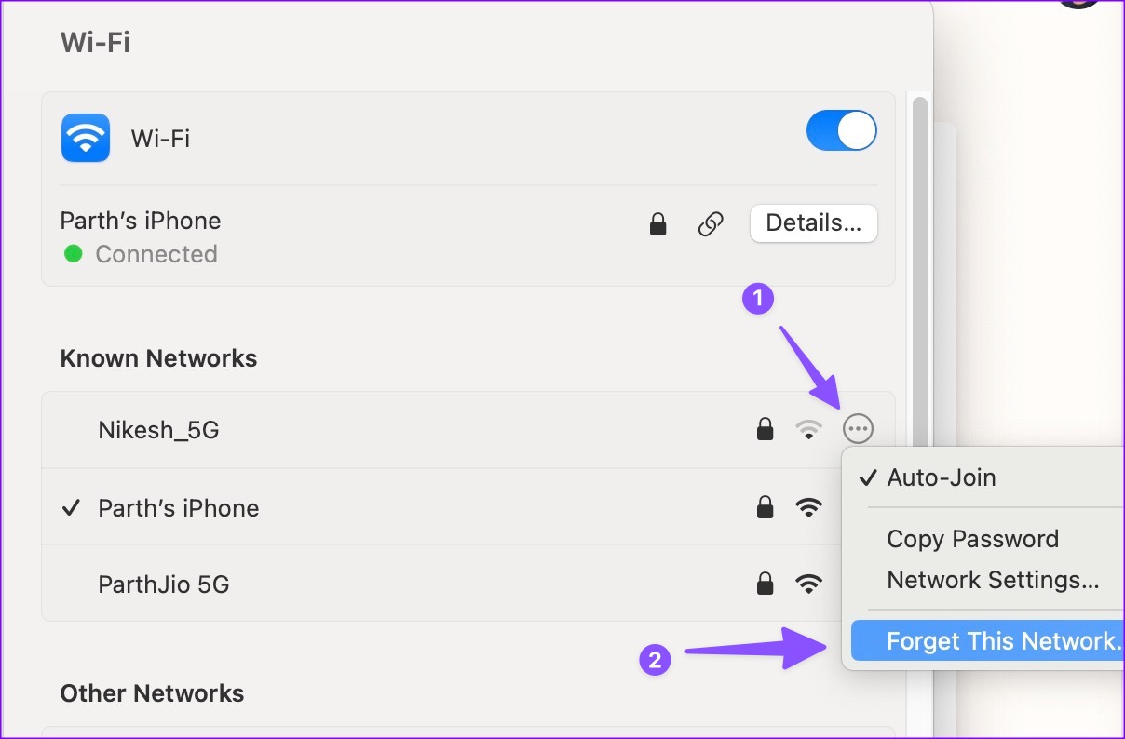Turn off the Wi-Fi toggle switch
Screen dimensions: 1125x739
pos(841,131)
